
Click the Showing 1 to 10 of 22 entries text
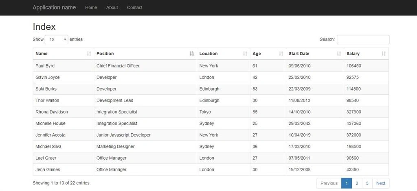pos(61,183)
